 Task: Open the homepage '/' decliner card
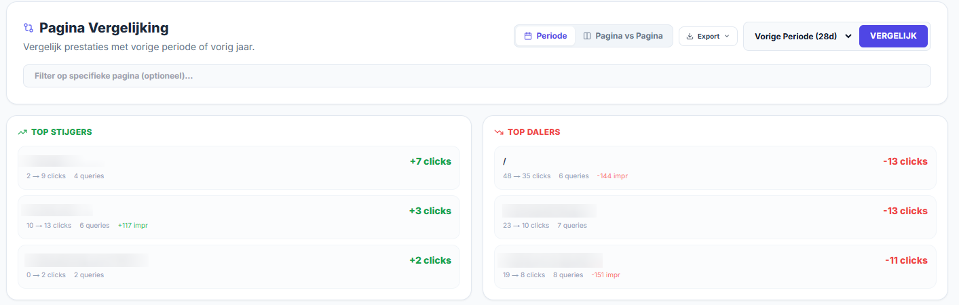[x=715, y=167]
